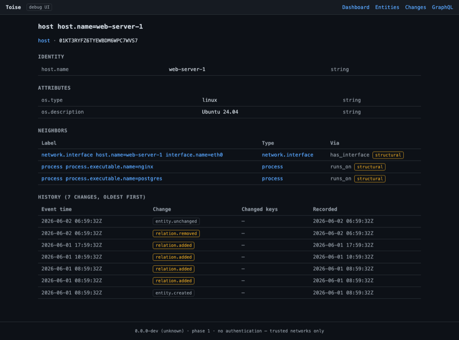The height and width of the screenshot is (340, 459).
Task: Click recorded time 2026-06-01 10:59:32Z
Action: (x=343, y=257)
